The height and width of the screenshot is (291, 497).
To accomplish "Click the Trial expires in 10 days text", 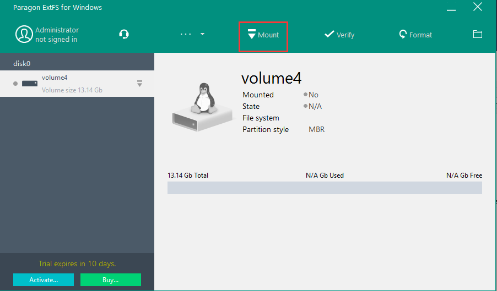I will [x=77, y=263].
